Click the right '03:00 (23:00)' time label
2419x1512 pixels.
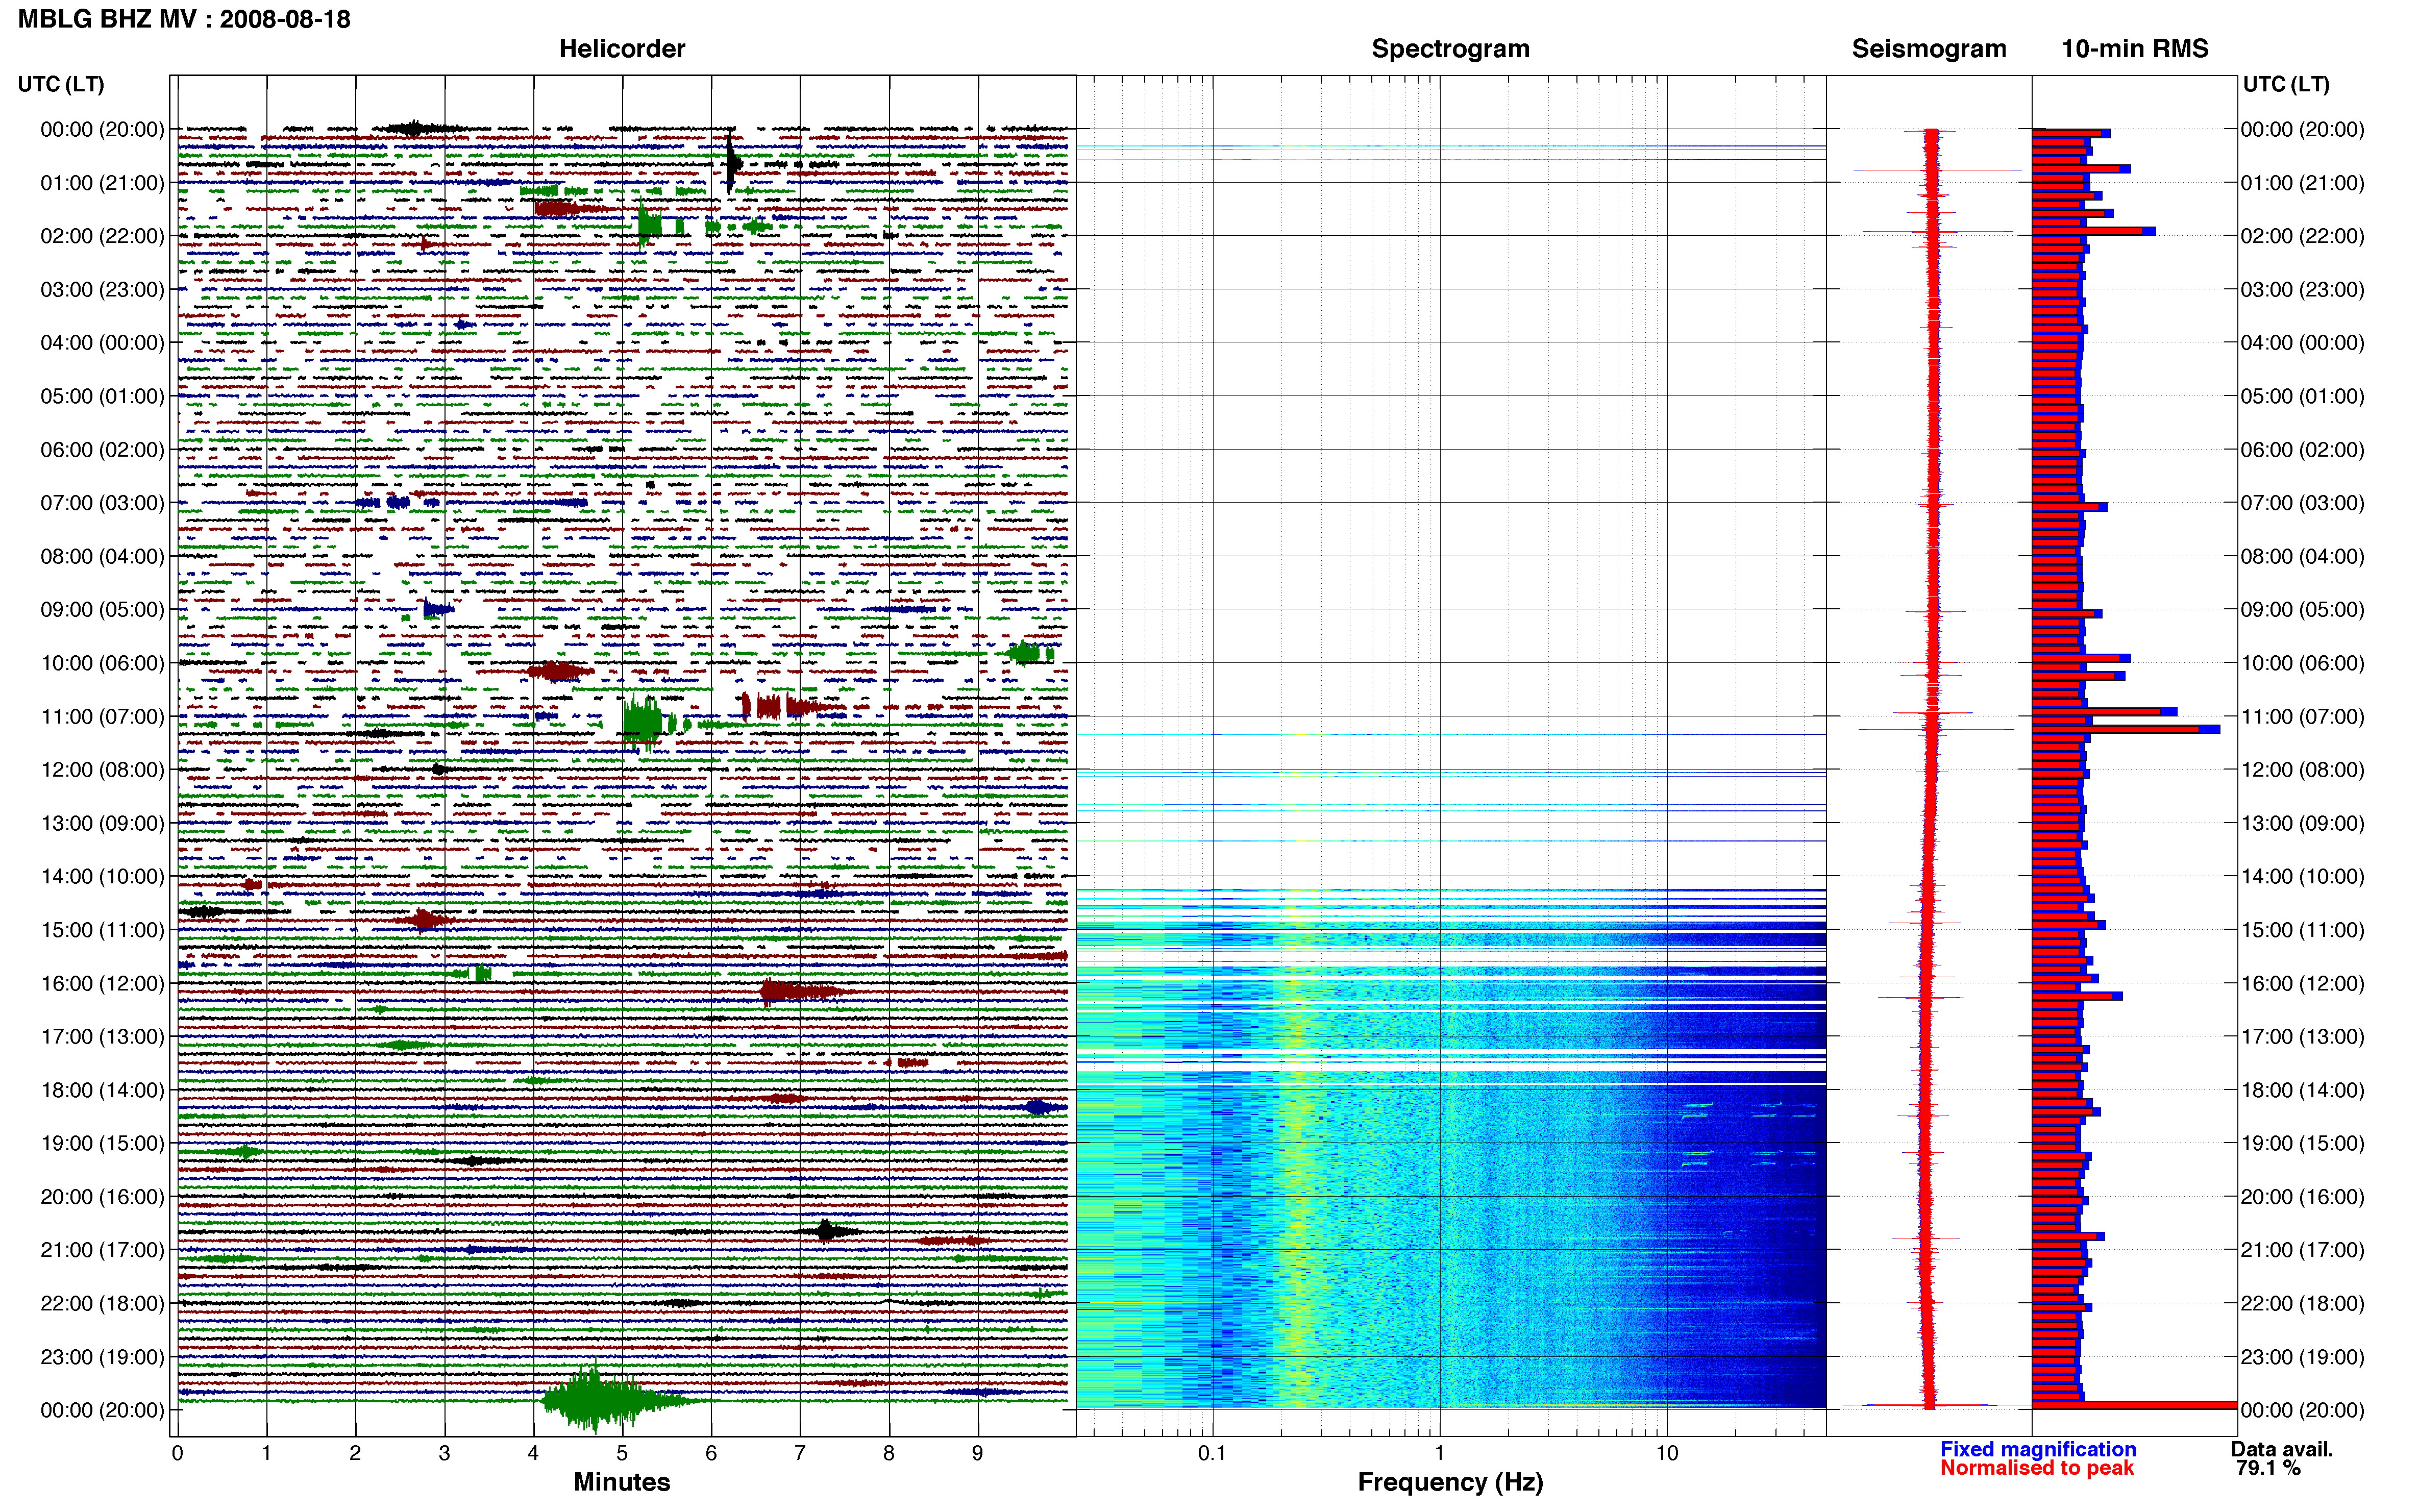[x=2302, y=289]
